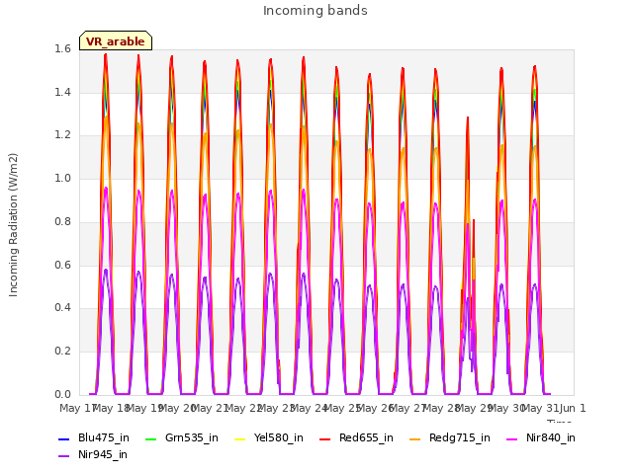
Task: Click the May 29 x-axis date label
Action: coord(473,408)
